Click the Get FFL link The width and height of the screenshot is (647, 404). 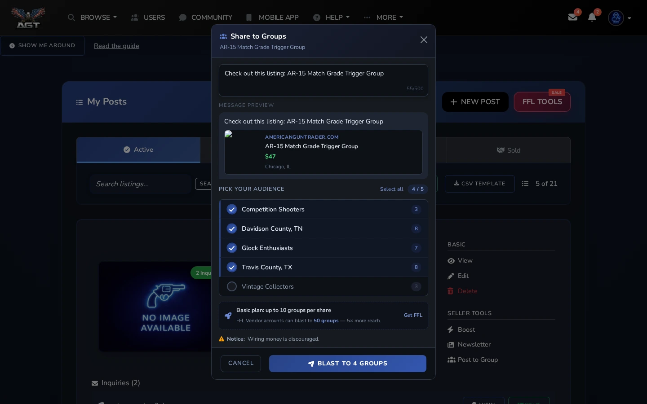(413, 315)
